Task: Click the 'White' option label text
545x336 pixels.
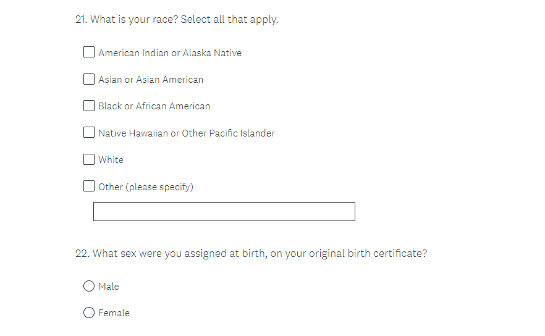Action: coord(111,160)
